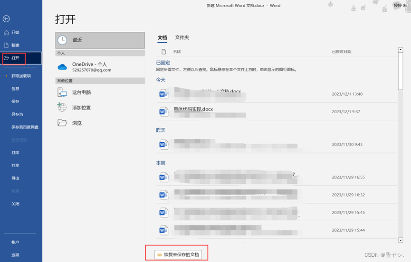Click the date 2023/11/30 9:43
Screen dimensions: 411x262
pos(347,145)
